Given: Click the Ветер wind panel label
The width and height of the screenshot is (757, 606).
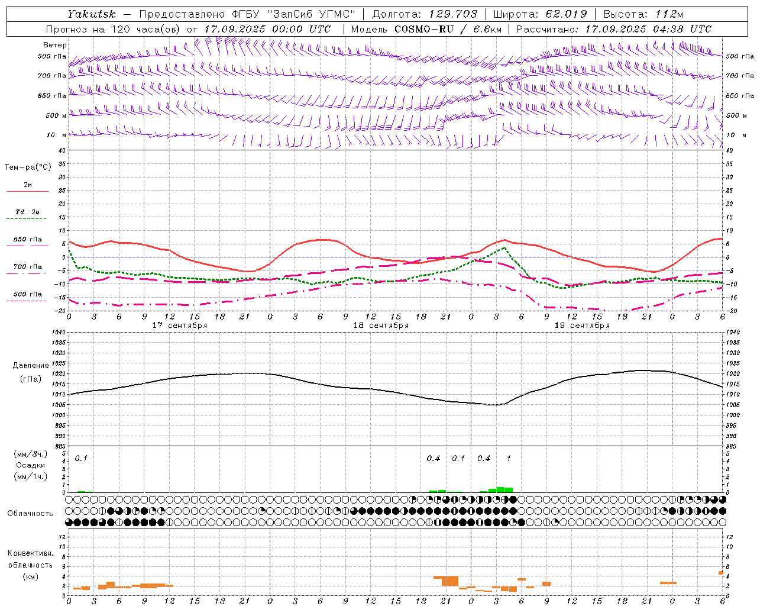Looking at the screenshot, I should [x=55, y=45].
